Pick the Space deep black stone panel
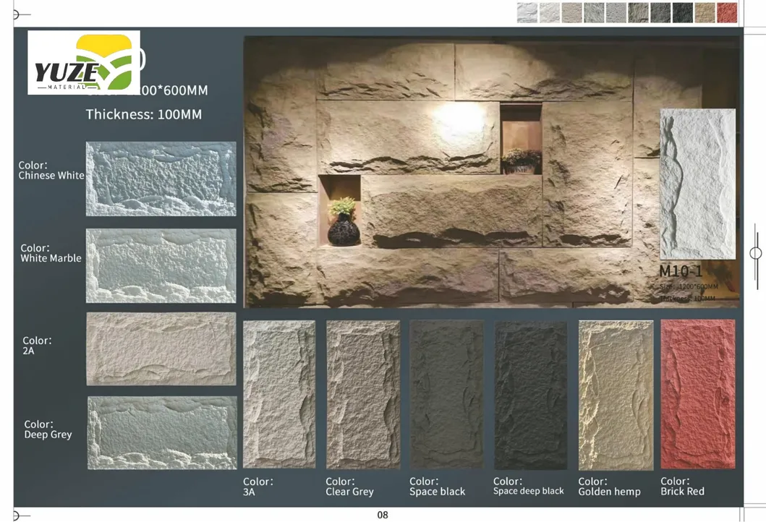 point(530,394)
